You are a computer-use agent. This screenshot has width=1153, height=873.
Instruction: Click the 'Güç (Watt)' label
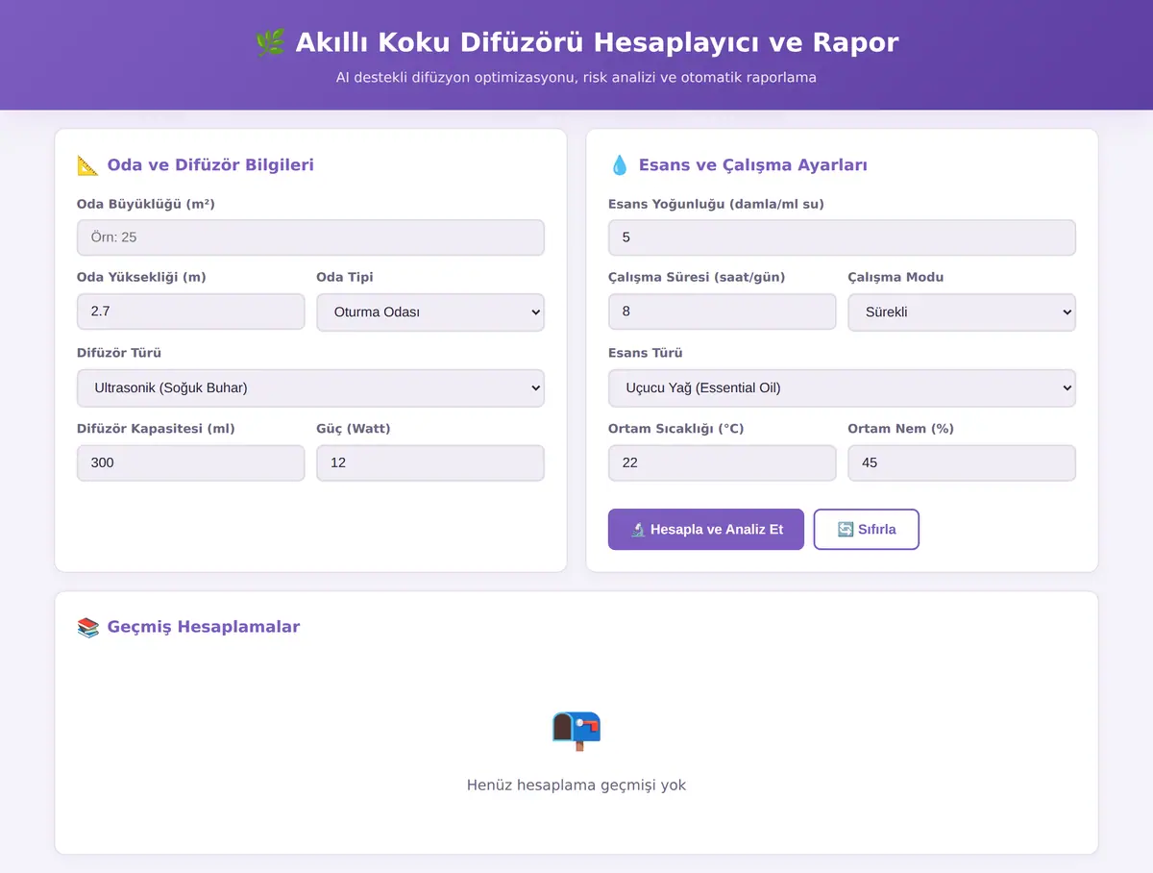(354, 429)
